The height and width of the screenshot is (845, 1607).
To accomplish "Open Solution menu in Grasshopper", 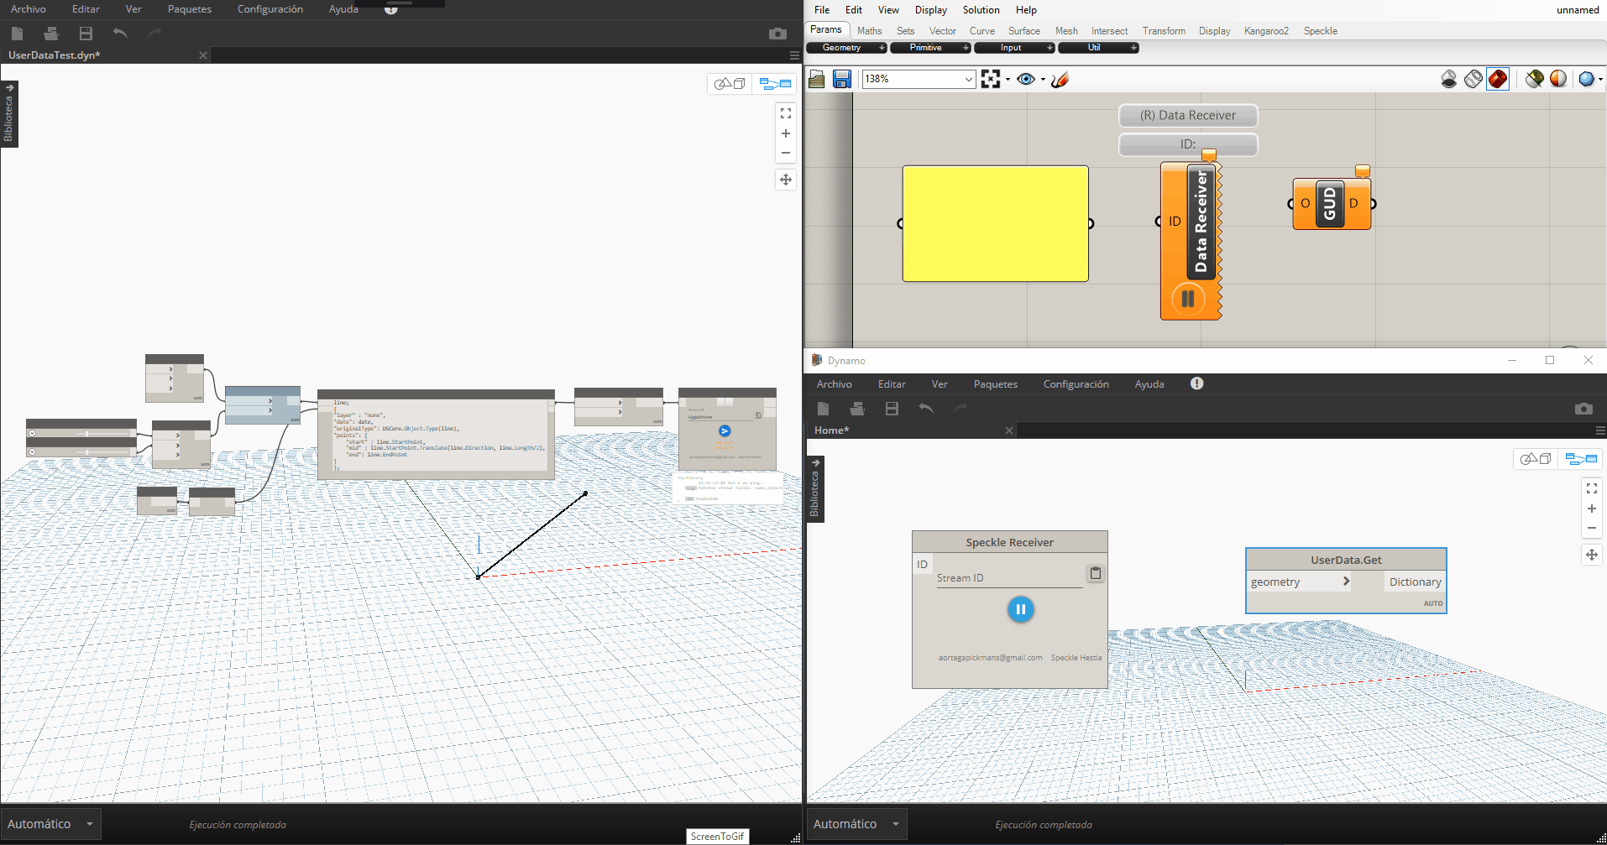I will [981, 10].
